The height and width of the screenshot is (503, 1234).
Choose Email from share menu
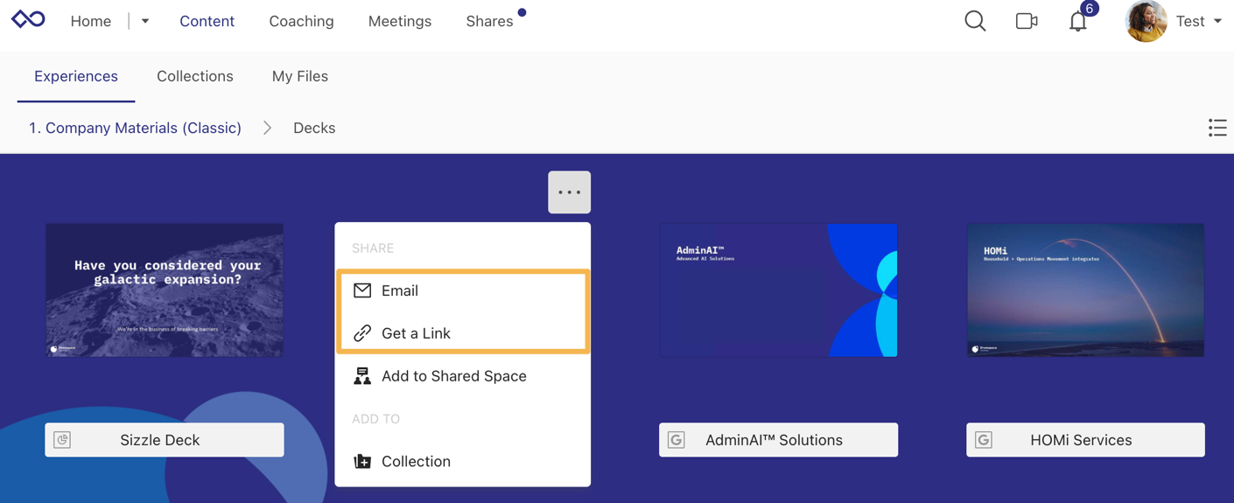[463, 290]
